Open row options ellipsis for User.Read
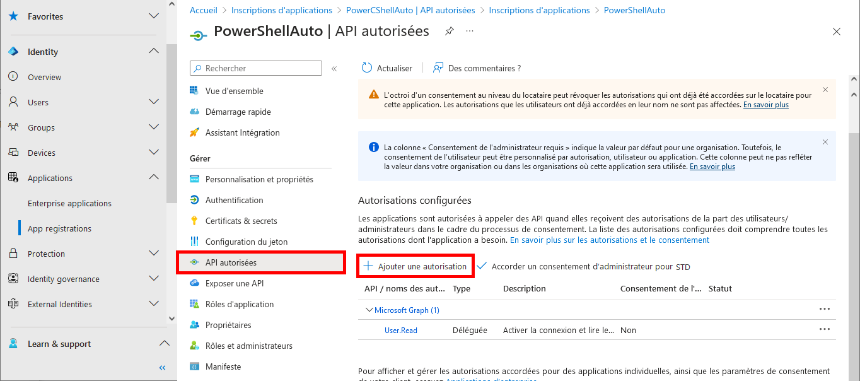This screenshot has width=860, height=381. pos(825,329)
